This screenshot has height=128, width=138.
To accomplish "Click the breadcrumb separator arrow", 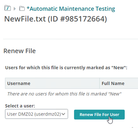I will point(15,9).
